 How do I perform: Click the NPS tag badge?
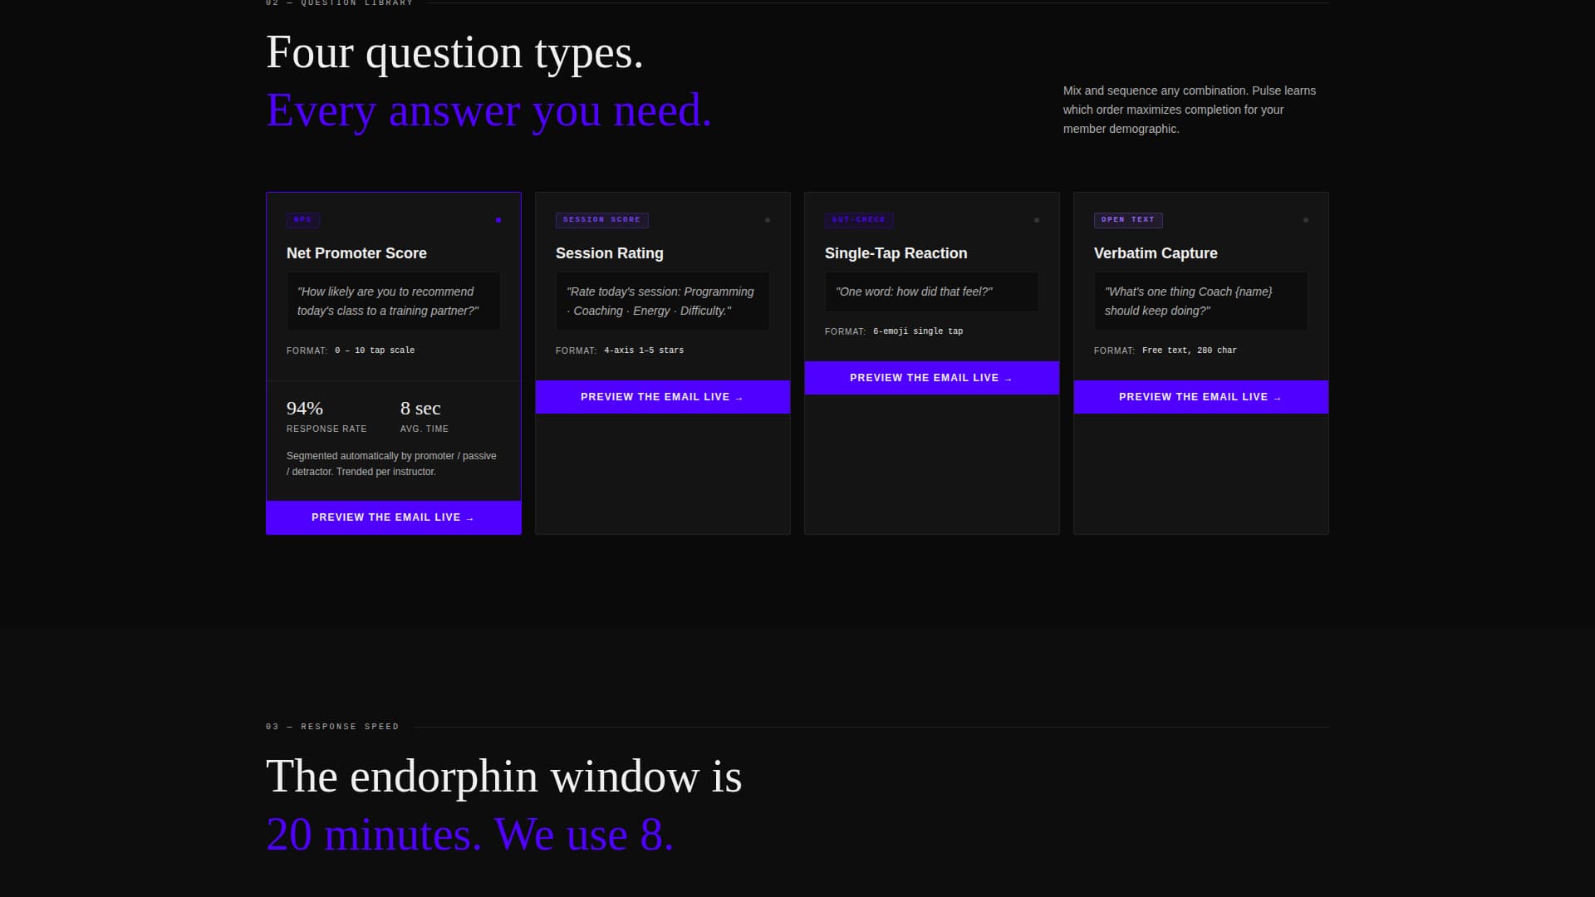point(302,220)
